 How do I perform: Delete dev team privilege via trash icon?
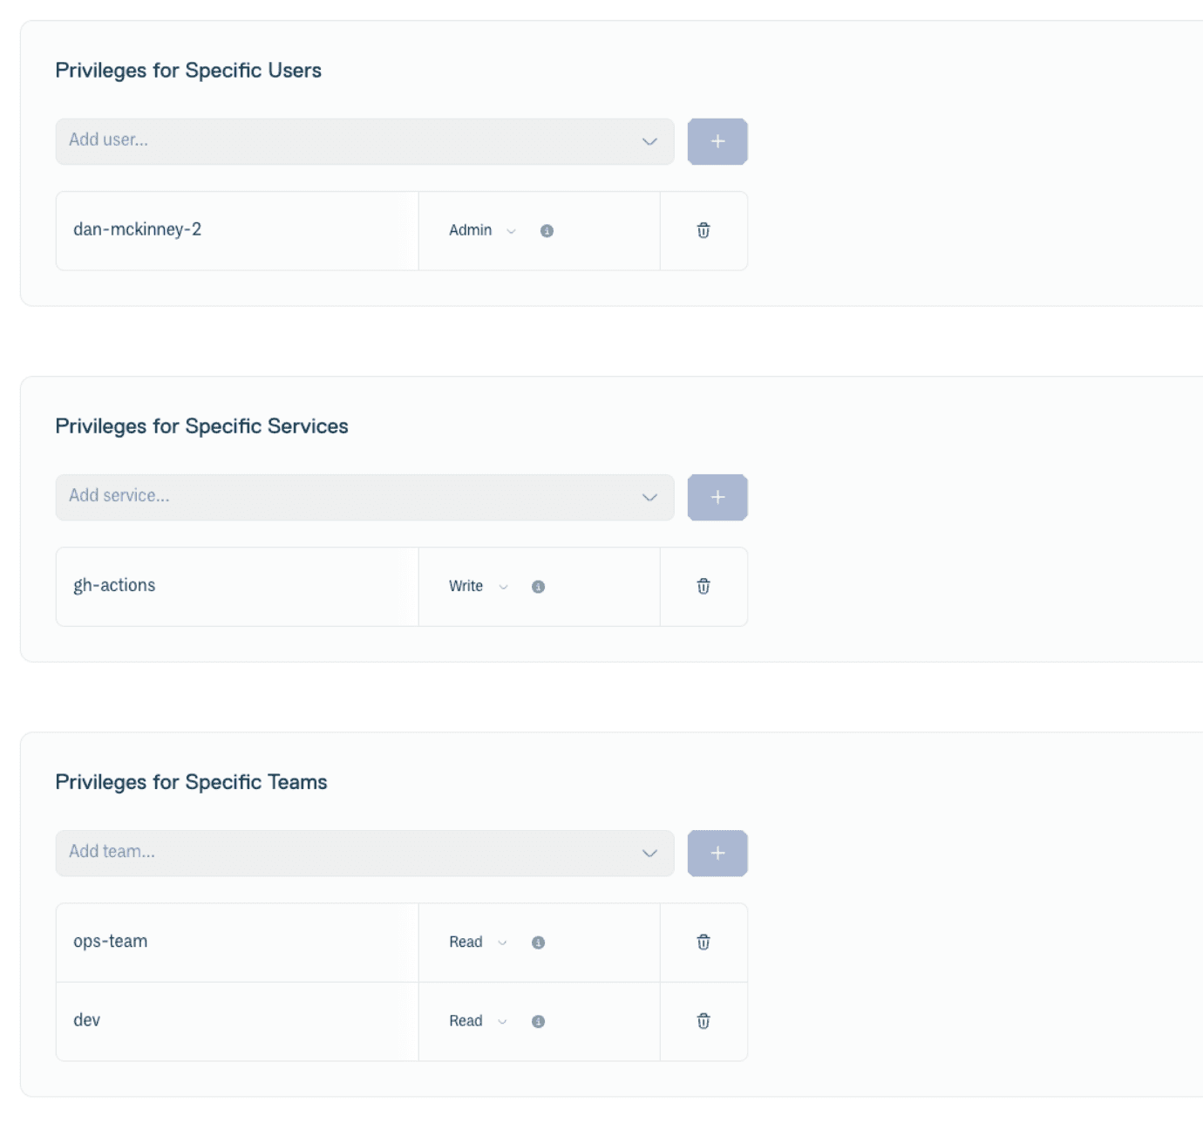[x=703, y=1021]
